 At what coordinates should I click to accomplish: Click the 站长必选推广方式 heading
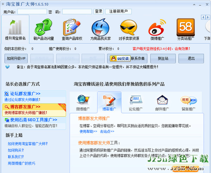pos(23,84)
